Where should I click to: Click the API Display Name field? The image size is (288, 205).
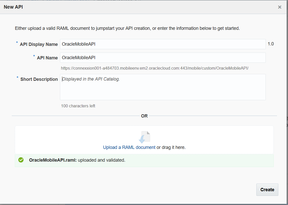click(x=163, y=44)
